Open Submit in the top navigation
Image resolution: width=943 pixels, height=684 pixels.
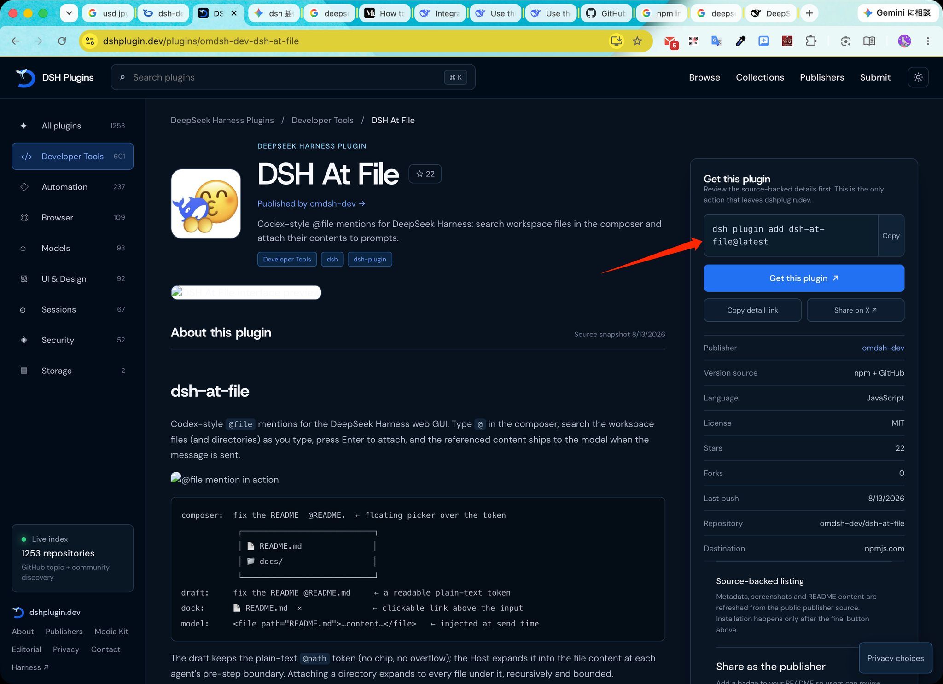click(875, 77)
